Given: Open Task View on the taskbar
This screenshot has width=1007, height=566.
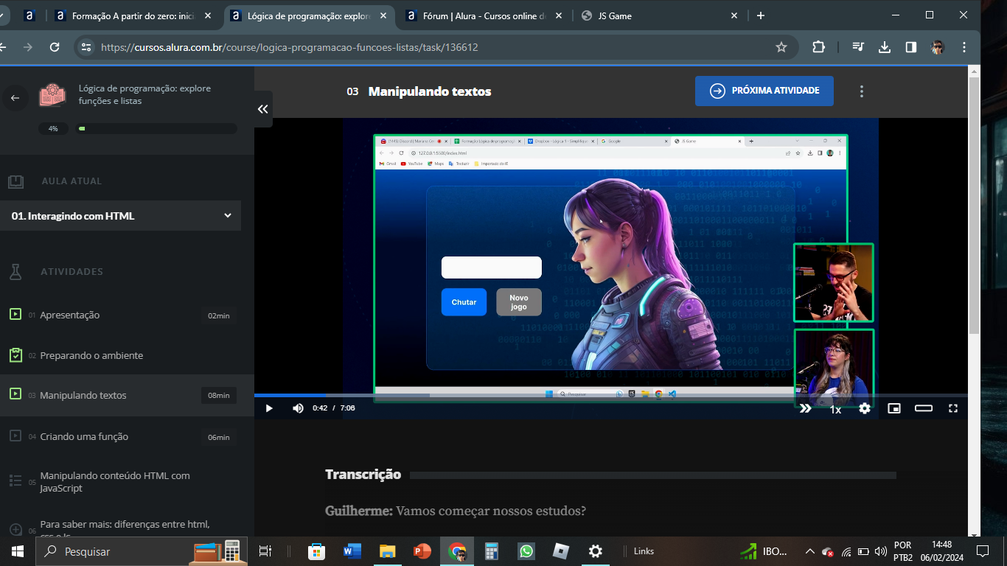Looking at the screenshot, I should point(265,551).
